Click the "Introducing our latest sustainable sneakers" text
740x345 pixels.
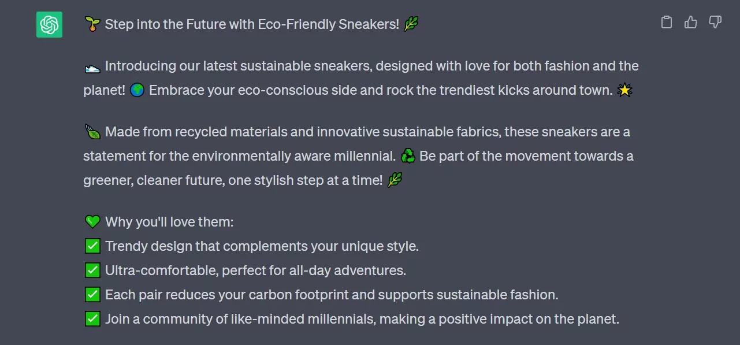point(239,66)
